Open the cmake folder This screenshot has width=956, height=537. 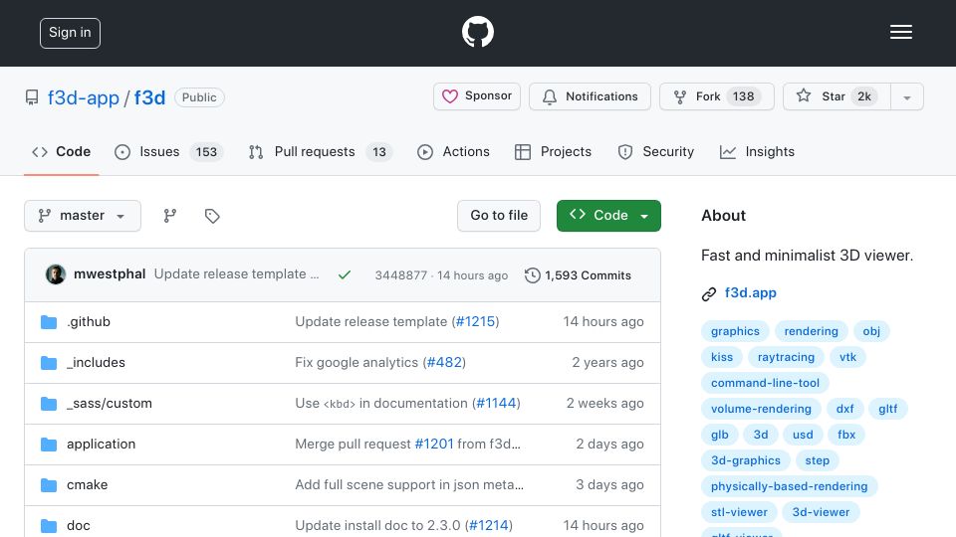pos(88,484)
